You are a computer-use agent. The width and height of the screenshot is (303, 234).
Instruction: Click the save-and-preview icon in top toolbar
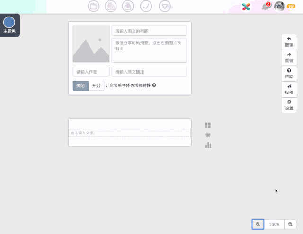point(110,6)
